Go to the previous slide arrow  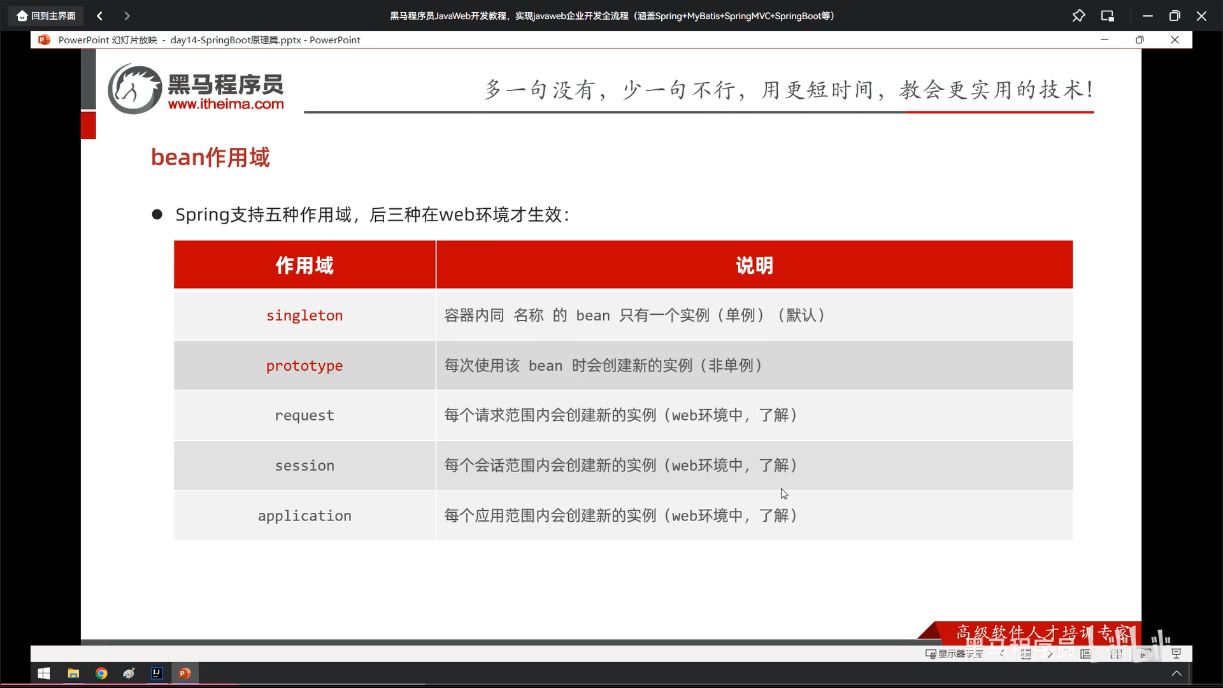(x=1002, y=654)
